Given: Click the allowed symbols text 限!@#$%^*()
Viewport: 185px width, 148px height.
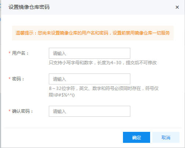Looking at the screenshot, I should point(62,95).
